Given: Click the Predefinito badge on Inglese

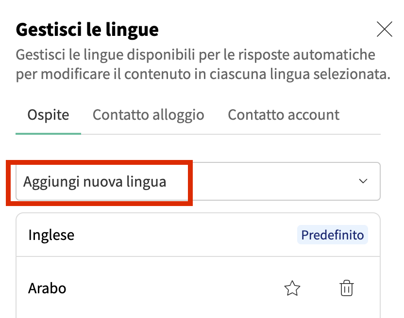Looking at the screenshot, I should point(332,235).
